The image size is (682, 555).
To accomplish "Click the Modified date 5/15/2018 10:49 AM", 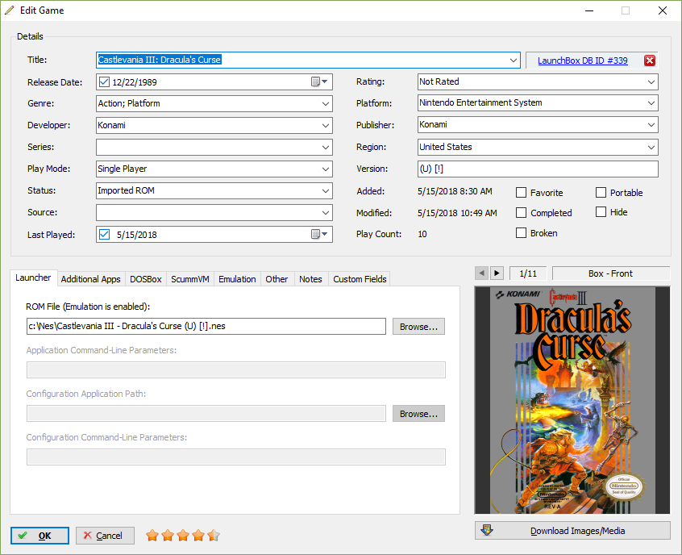I will (457, 213).
